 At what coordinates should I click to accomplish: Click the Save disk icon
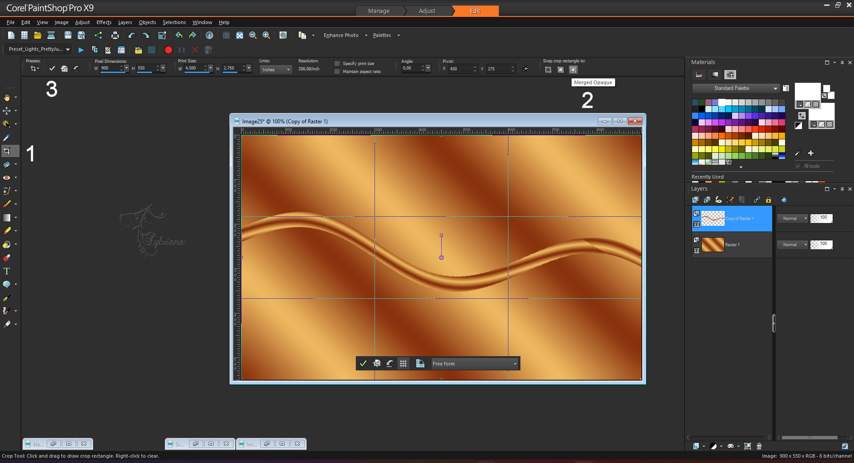(68, 35)
